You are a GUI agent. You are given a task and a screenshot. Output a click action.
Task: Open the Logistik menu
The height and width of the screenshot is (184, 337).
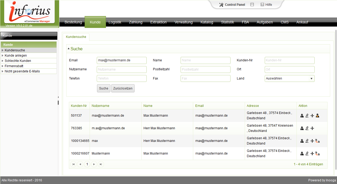[x=115, y=22]
